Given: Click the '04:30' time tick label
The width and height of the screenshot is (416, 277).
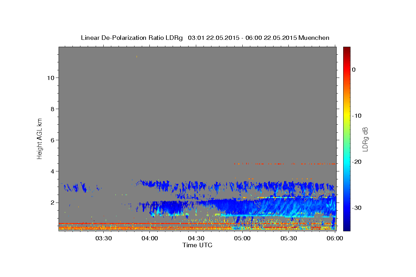Looking at the screenshot, I should coord(196,238).
